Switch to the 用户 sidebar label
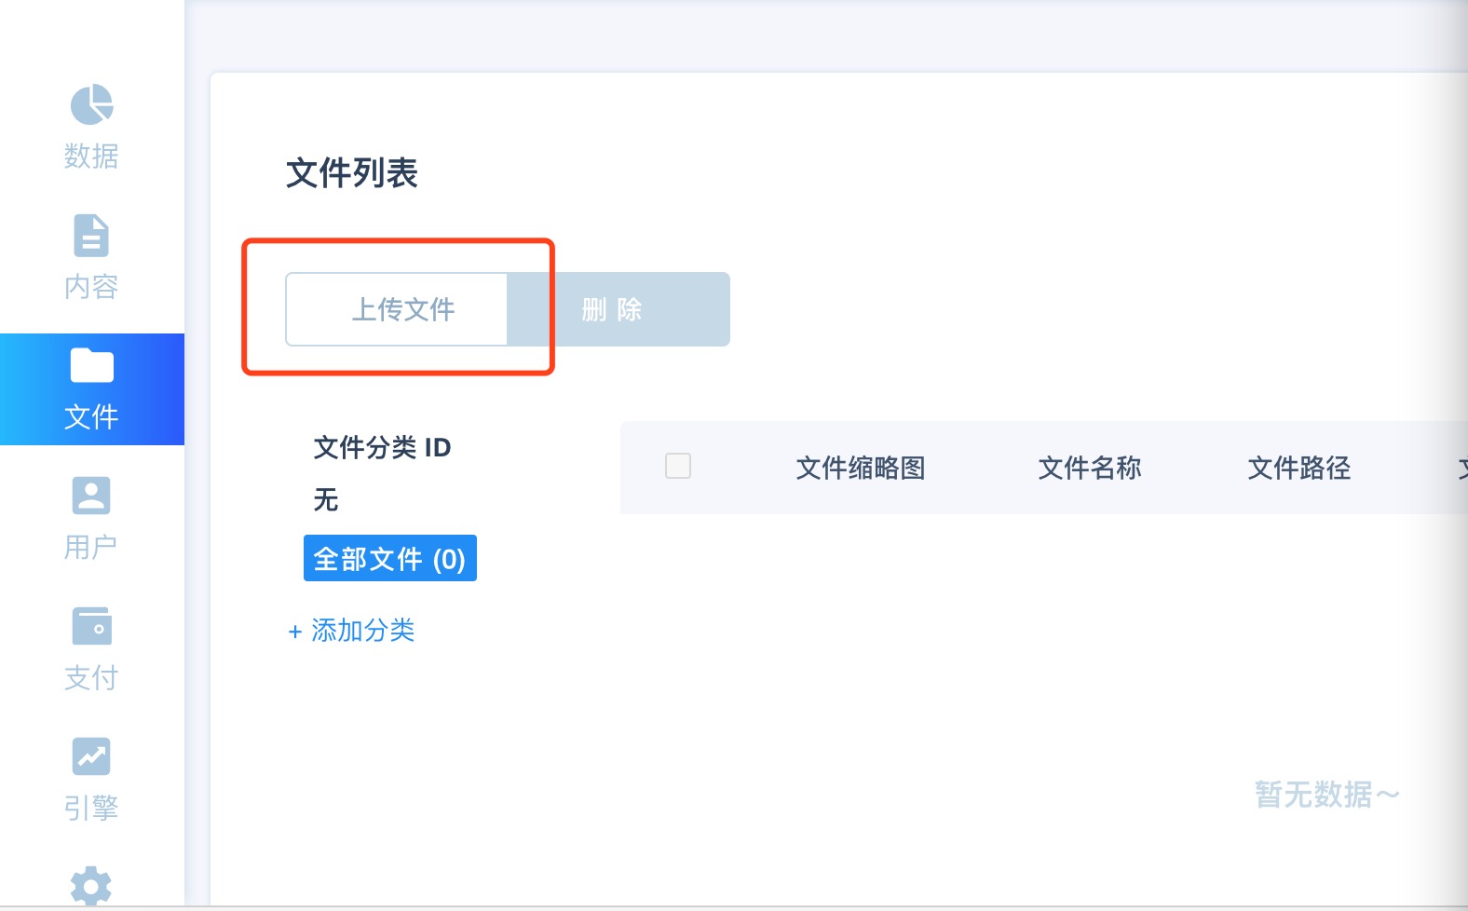This screenshot has width=1468, height=911. pyautogui.click(x=91, y=547)
